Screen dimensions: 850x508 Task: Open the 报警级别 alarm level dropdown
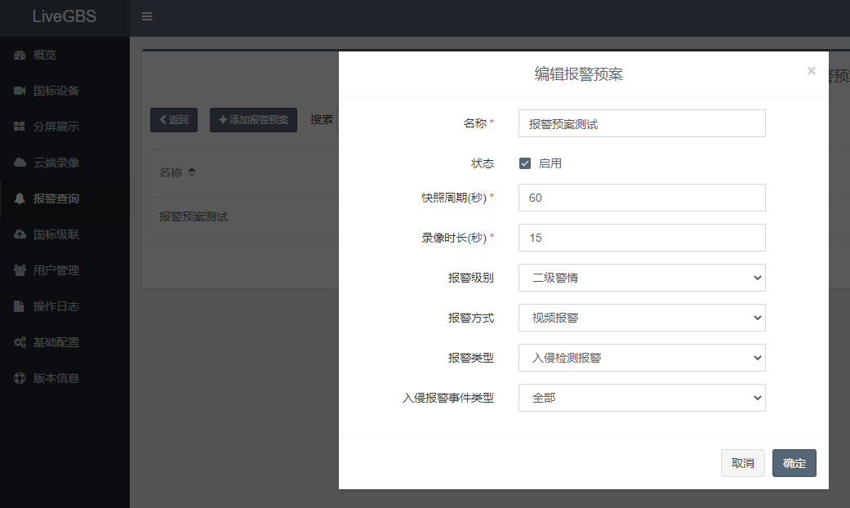pos(641,278)
